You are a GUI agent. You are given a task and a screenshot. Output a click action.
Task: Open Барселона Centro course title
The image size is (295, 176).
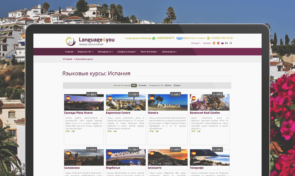click(118, 113)
